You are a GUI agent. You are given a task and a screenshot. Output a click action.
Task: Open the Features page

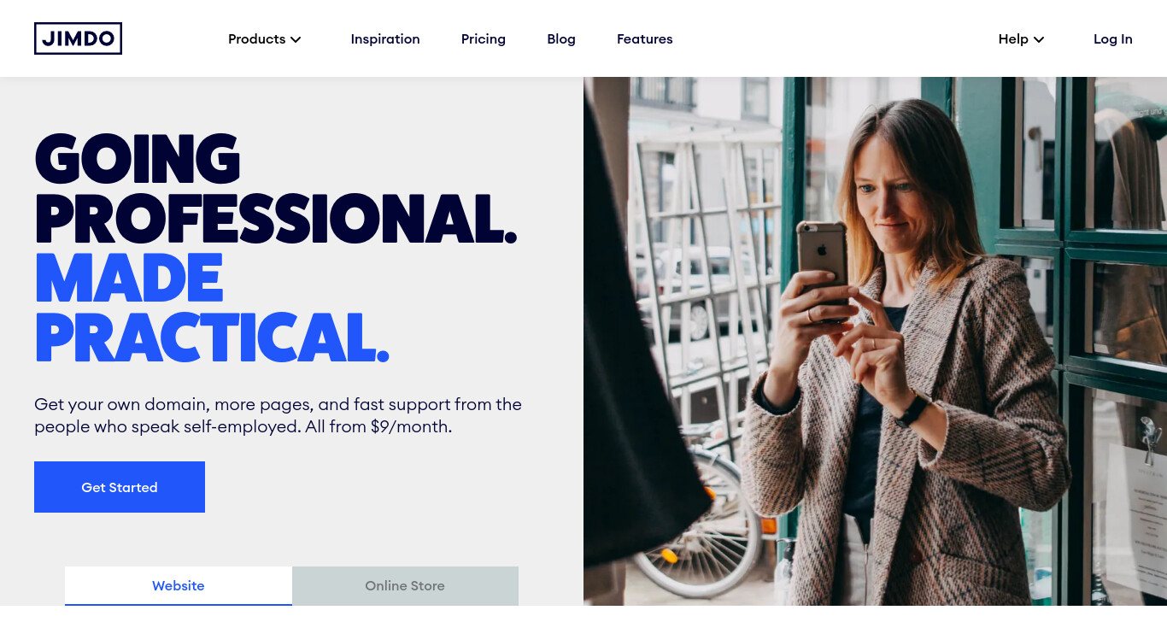[645, 39]
